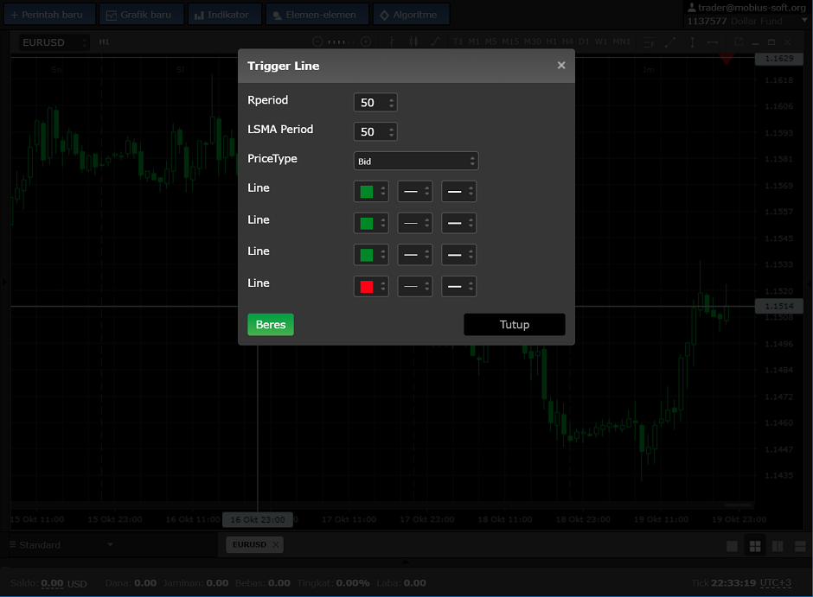Open second Line row's line style dropdown
Viewport: 813px width, 597px height.
point(415,223)
